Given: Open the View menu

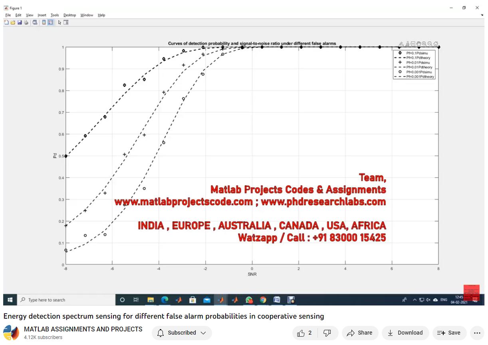Looking at the screenshot, I should pyautogui.click(x=30, y=15).
